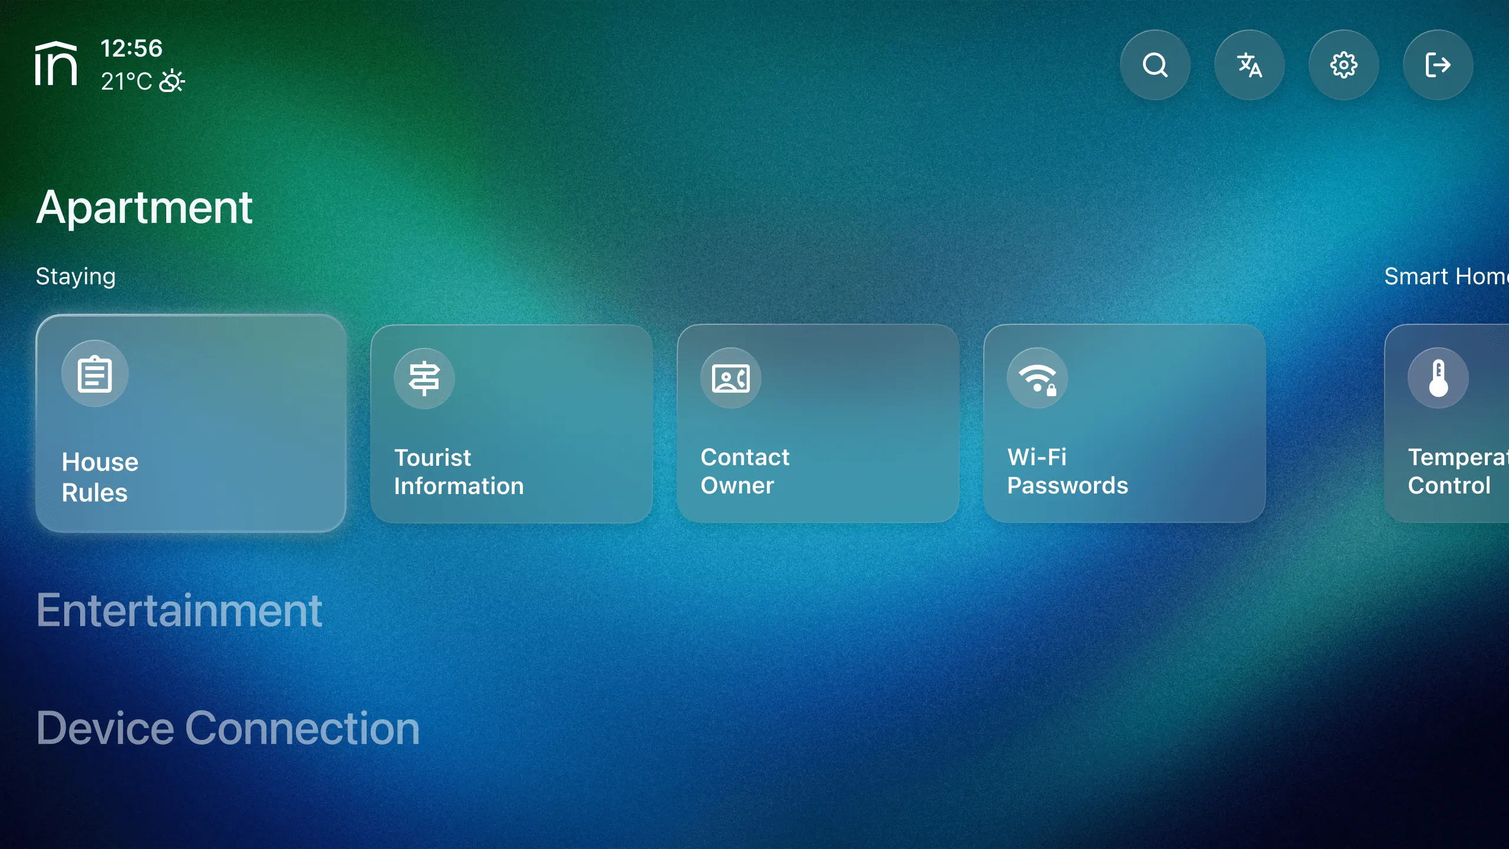Select the Entertainment section heading
1509x849 pixels.
click(x=179, y=610)
